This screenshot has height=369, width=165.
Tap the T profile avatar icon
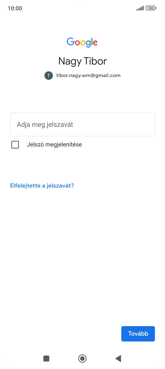coord(48,75)
